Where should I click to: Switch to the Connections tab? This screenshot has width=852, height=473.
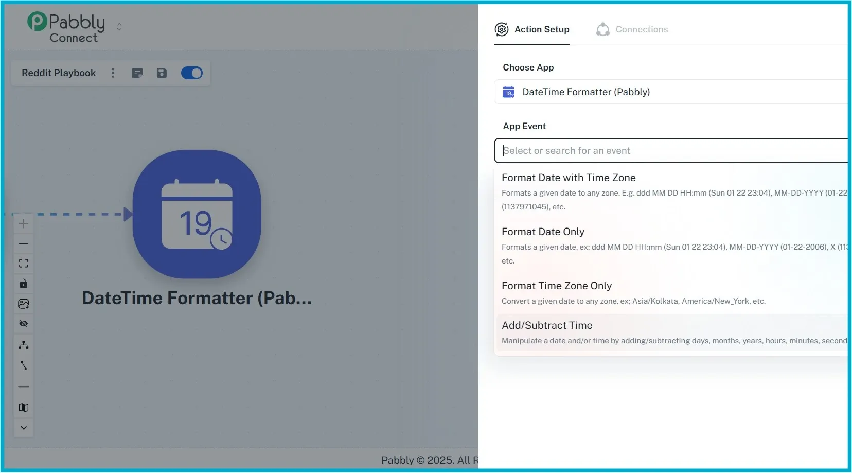click(632, 29)
